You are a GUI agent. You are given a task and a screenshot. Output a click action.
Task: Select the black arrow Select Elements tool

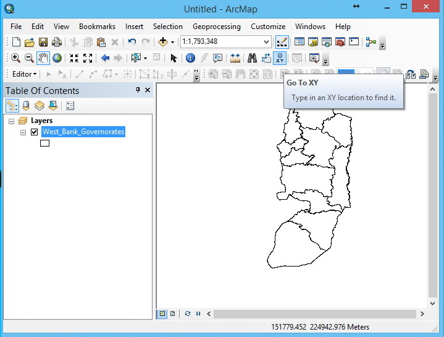pos(174,58)
